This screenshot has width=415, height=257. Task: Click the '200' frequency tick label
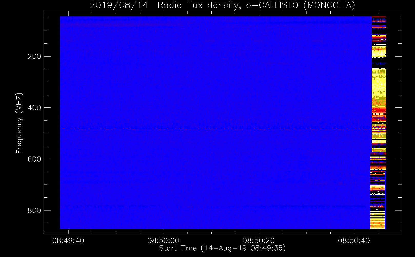point(34,57)
